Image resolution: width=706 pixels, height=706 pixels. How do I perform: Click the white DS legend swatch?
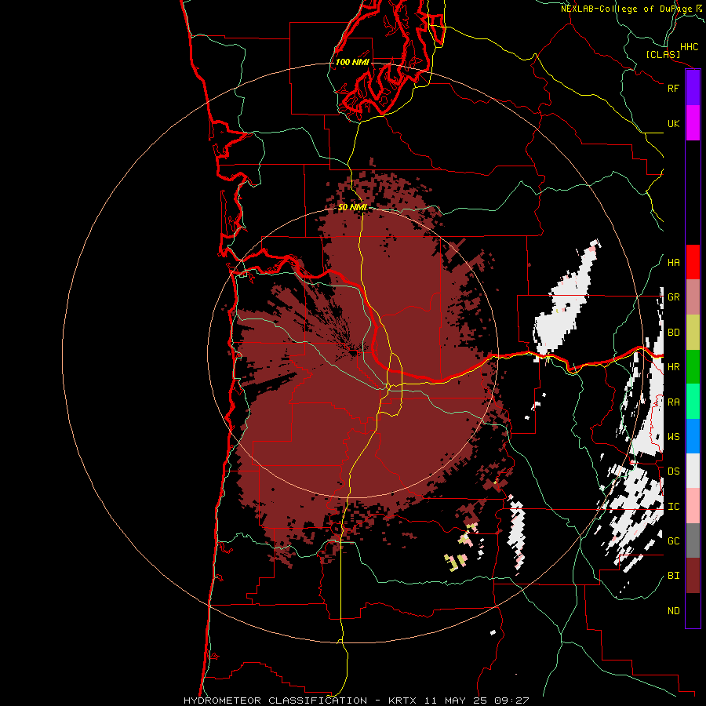tap(693, 471)
